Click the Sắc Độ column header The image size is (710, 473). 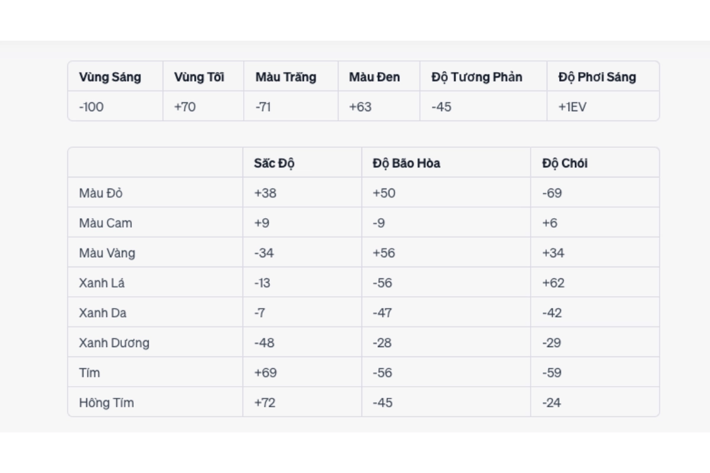[x=275, y=163]
